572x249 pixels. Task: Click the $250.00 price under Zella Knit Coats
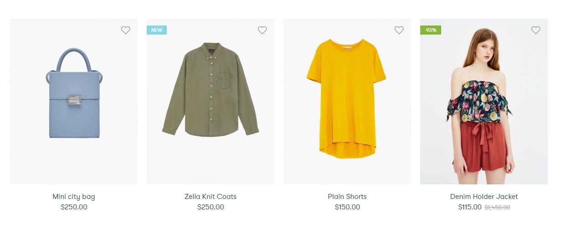[x=211, y=207]
